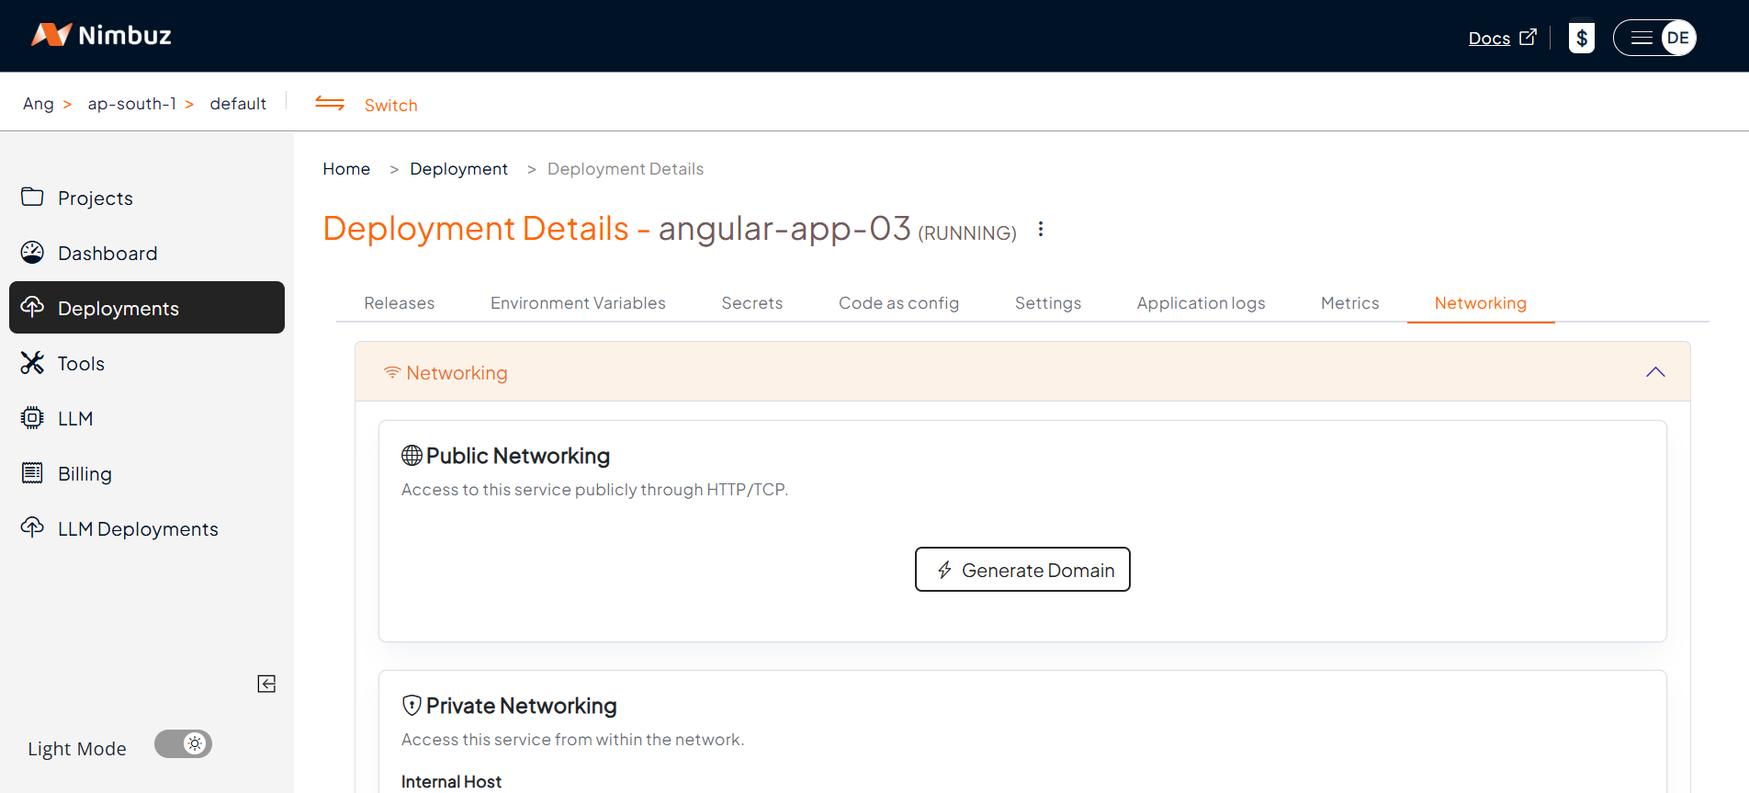Click the Dashboard gauge icon
Image resolution: width=1749 pixels, height=793 pixels.
(32, 253)
